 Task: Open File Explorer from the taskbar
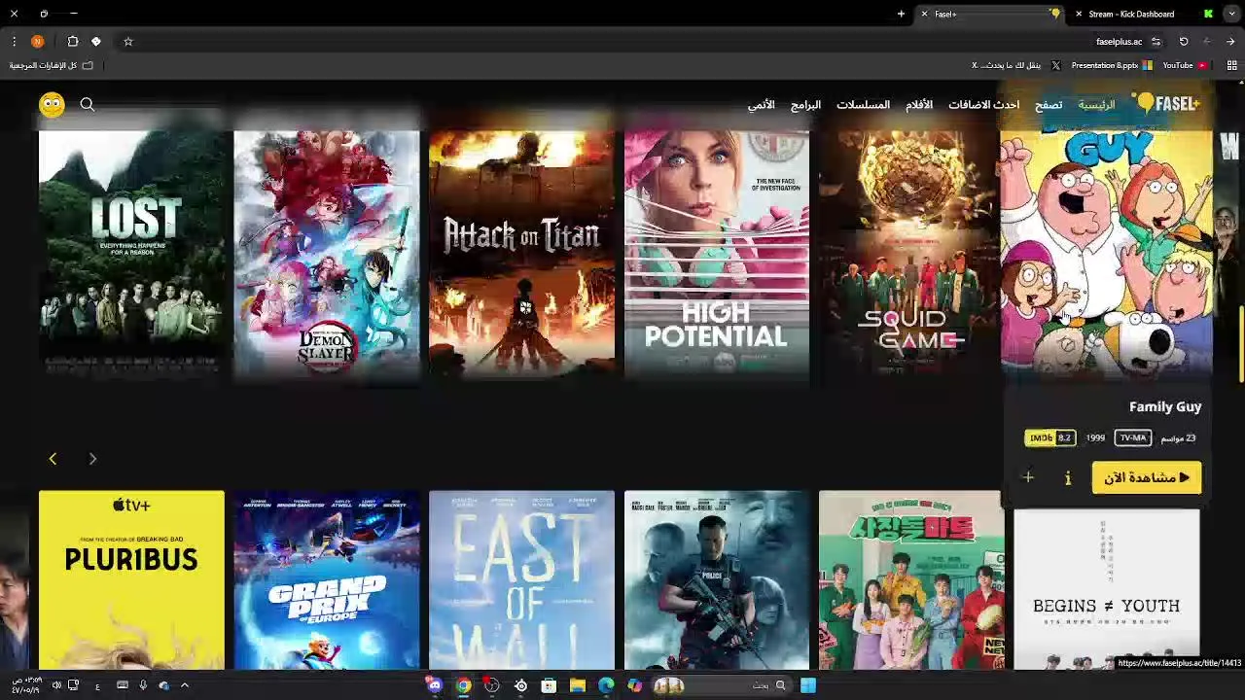tap(578, 685)
